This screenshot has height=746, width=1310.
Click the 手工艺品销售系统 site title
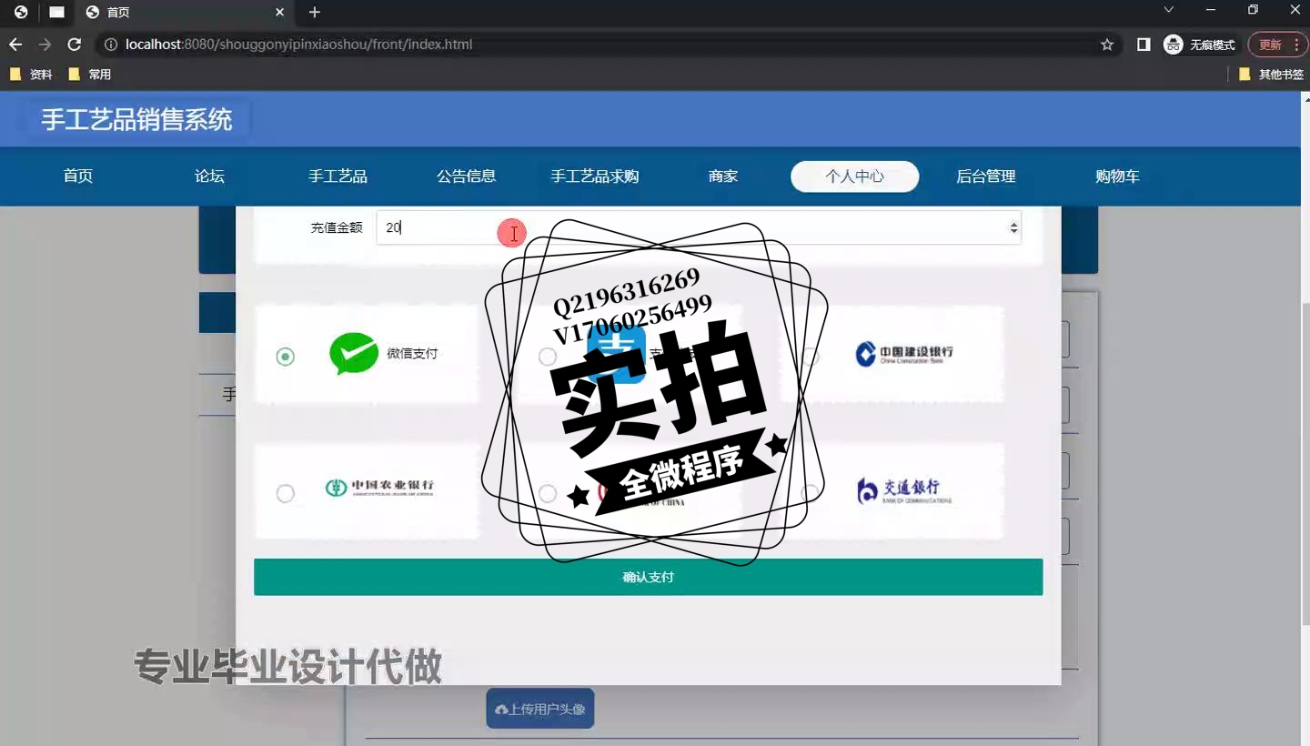click(x=136, y=119)
